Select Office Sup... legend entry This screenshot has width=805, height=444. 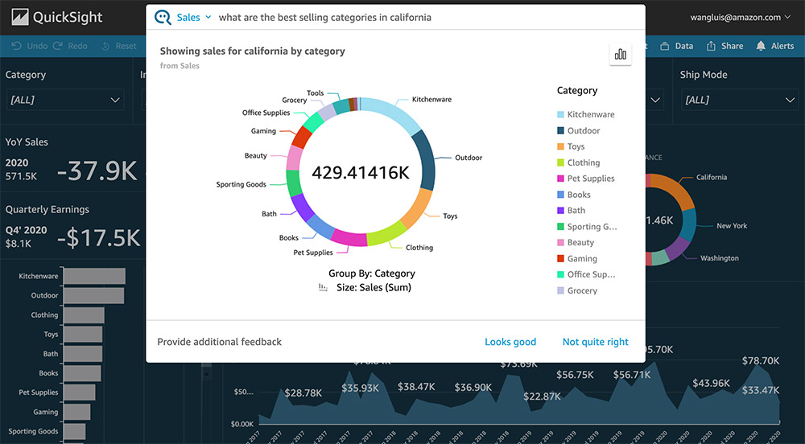pyautogui.click(x=586, y=274)
